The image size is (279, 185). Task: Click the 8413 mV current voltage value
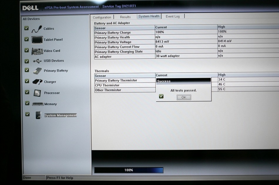(162, 42)
